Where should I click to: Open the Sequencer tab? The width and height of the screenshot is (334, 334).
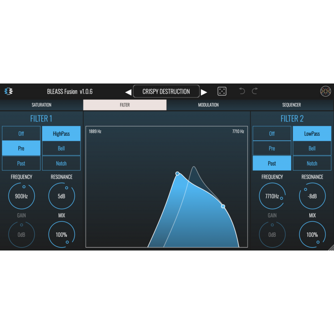[x=291, y=105]
